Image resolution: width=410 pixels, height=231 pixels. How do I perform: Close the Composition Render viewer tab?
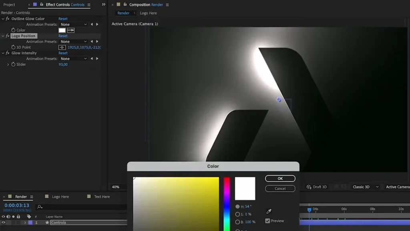click(x=113, y=5)
